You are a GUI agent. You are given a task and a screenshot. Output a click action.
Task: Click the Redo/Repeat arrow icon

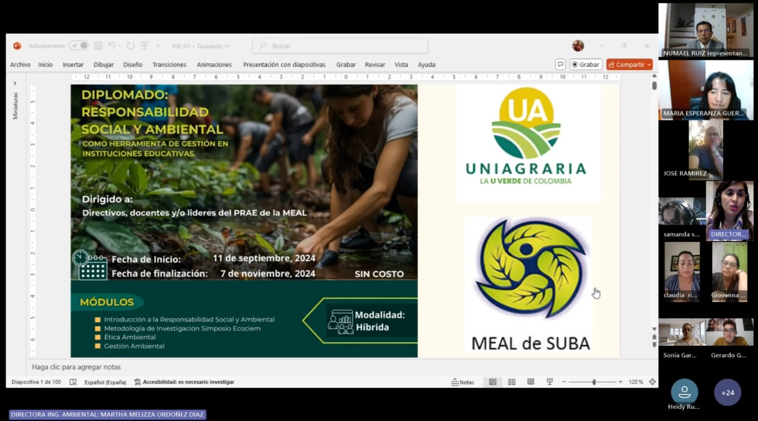click(x=131, y=46)
